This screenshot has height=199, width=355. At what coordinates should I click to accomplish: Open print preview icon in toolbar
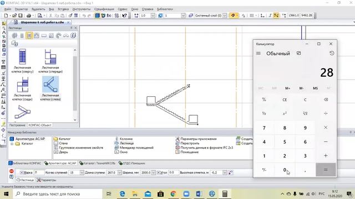pos(40,15)
